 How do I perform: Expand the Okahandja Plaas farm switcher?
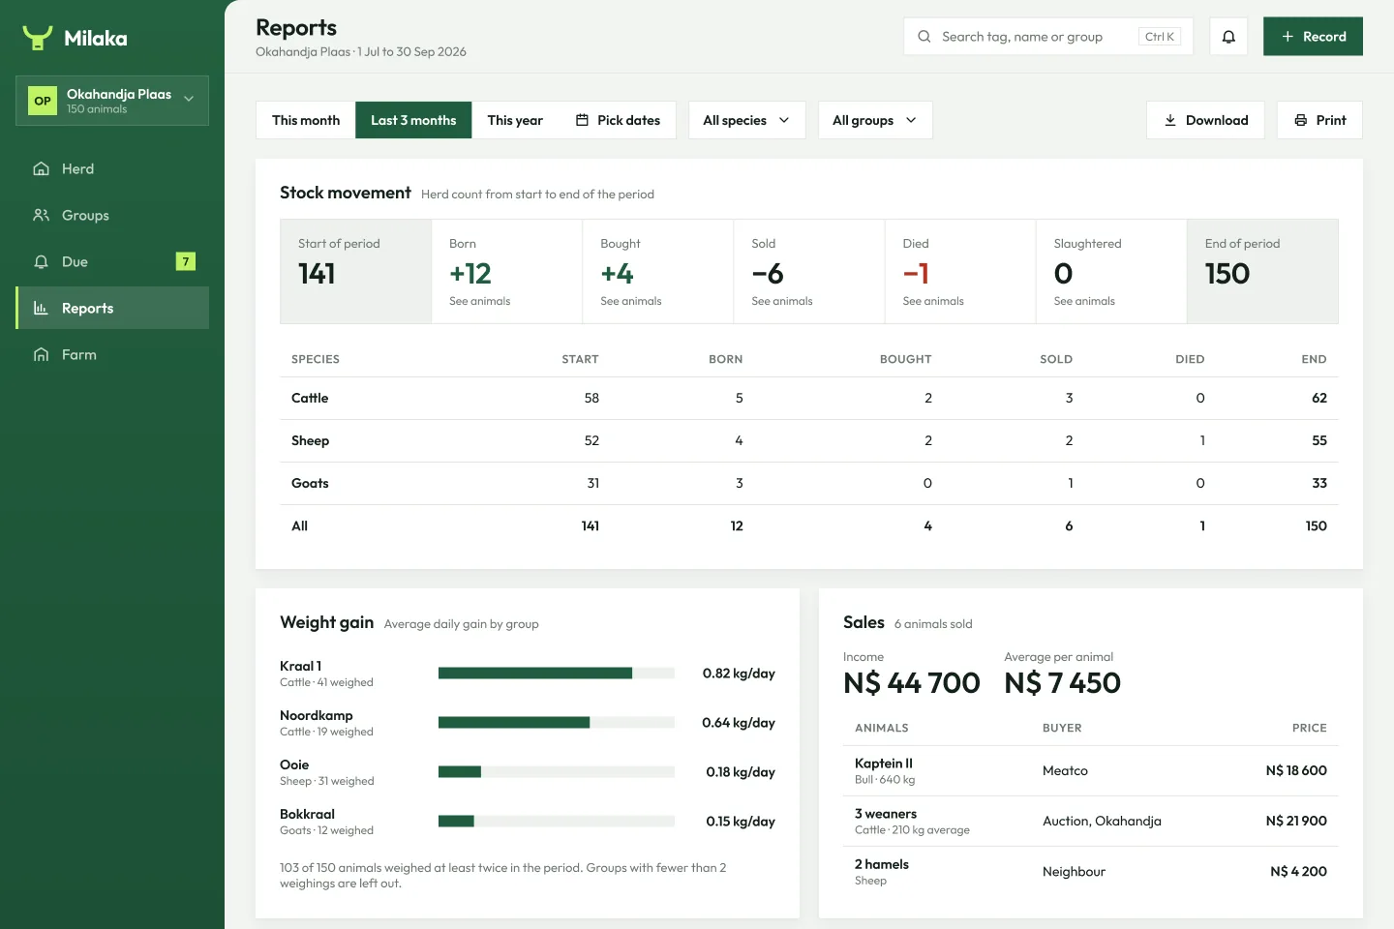(112, 101)
